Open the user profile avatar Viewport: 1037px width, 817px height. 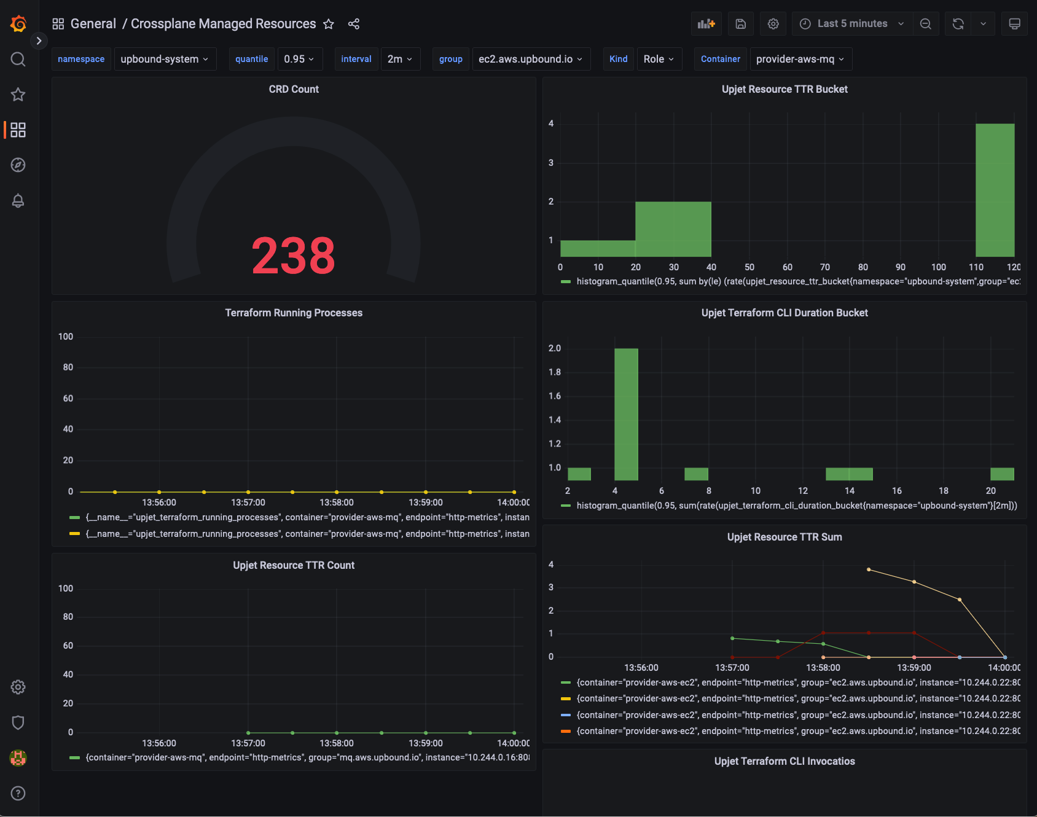pos(18,758)
